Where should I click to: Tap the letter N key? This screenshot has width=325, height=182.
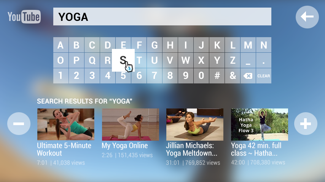coord(264,45)
